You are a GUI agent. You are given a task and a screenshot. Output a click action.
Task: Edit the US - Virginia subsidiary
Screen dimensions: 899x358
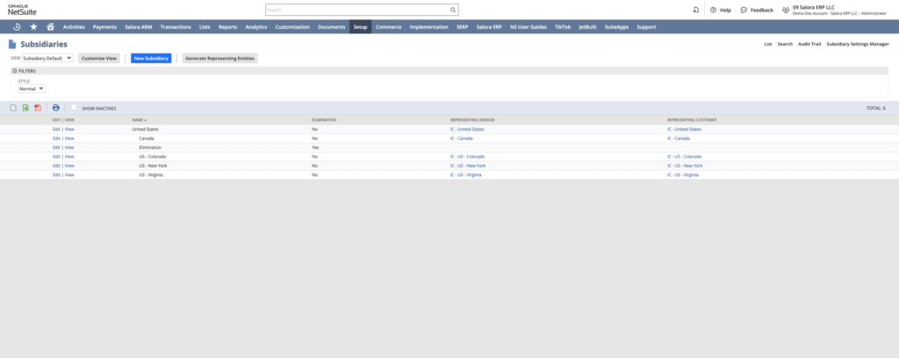click(x=56, y=175)
